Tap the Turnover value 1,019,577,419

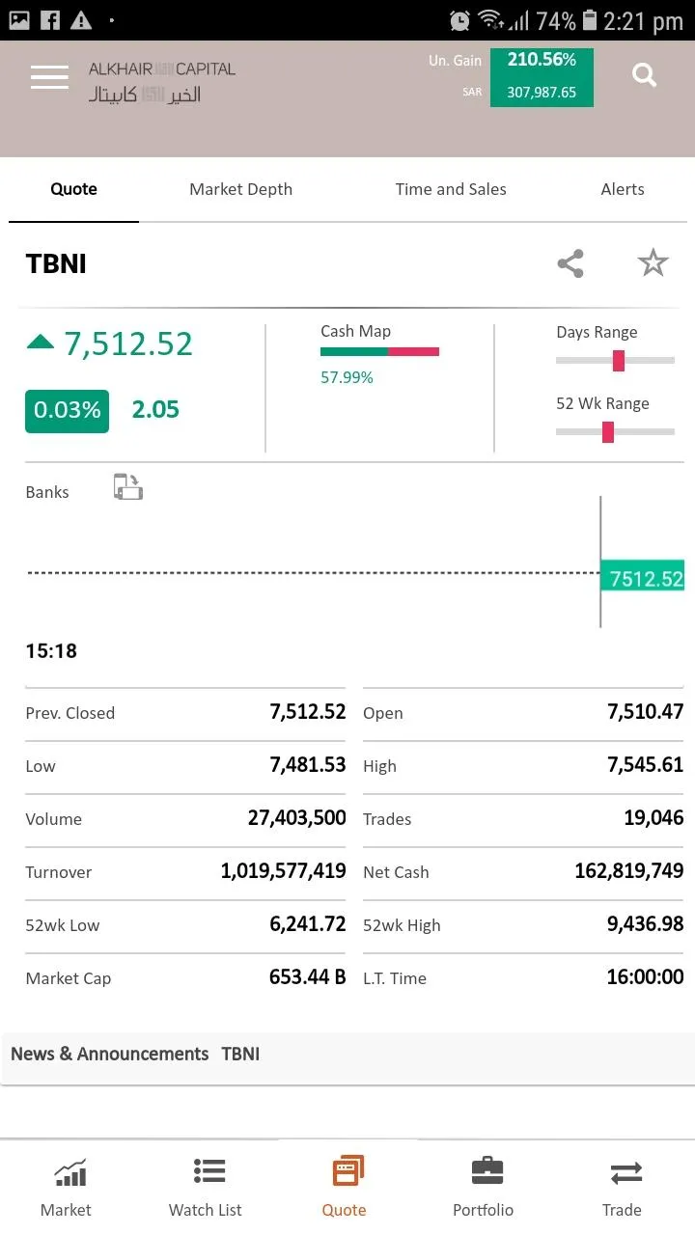284,871
